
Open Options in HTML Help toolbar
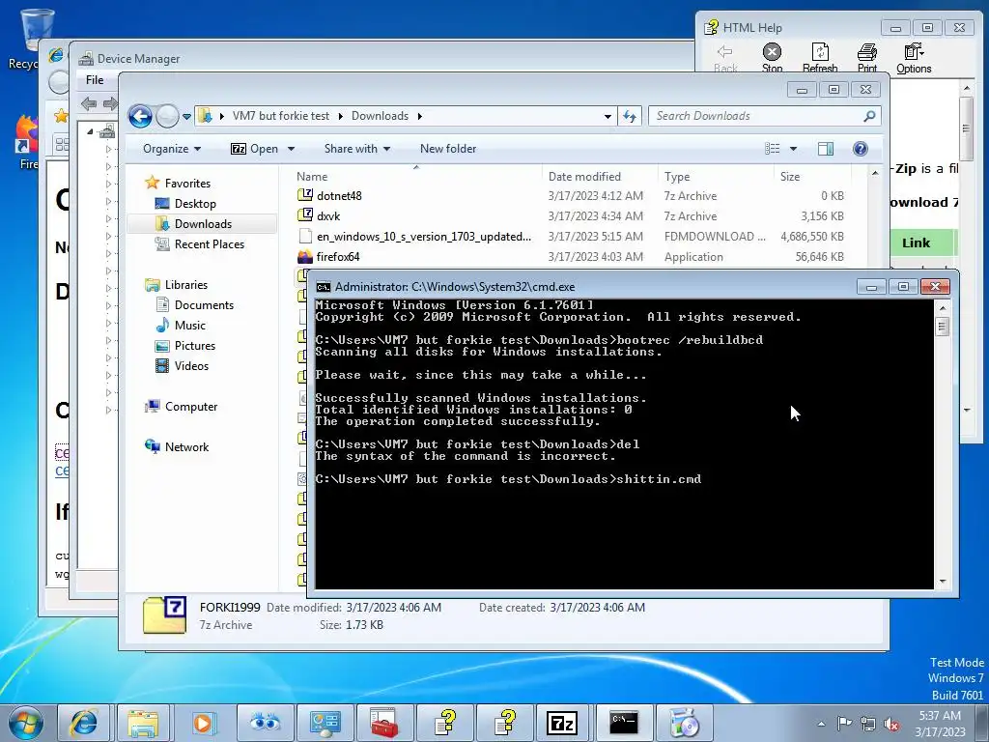[914, 58]
